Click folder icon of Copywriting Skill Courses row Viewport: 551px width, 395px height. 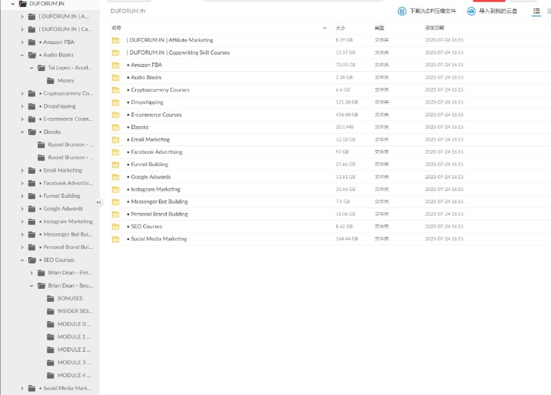pyautogui.click(x=116, y=53)
